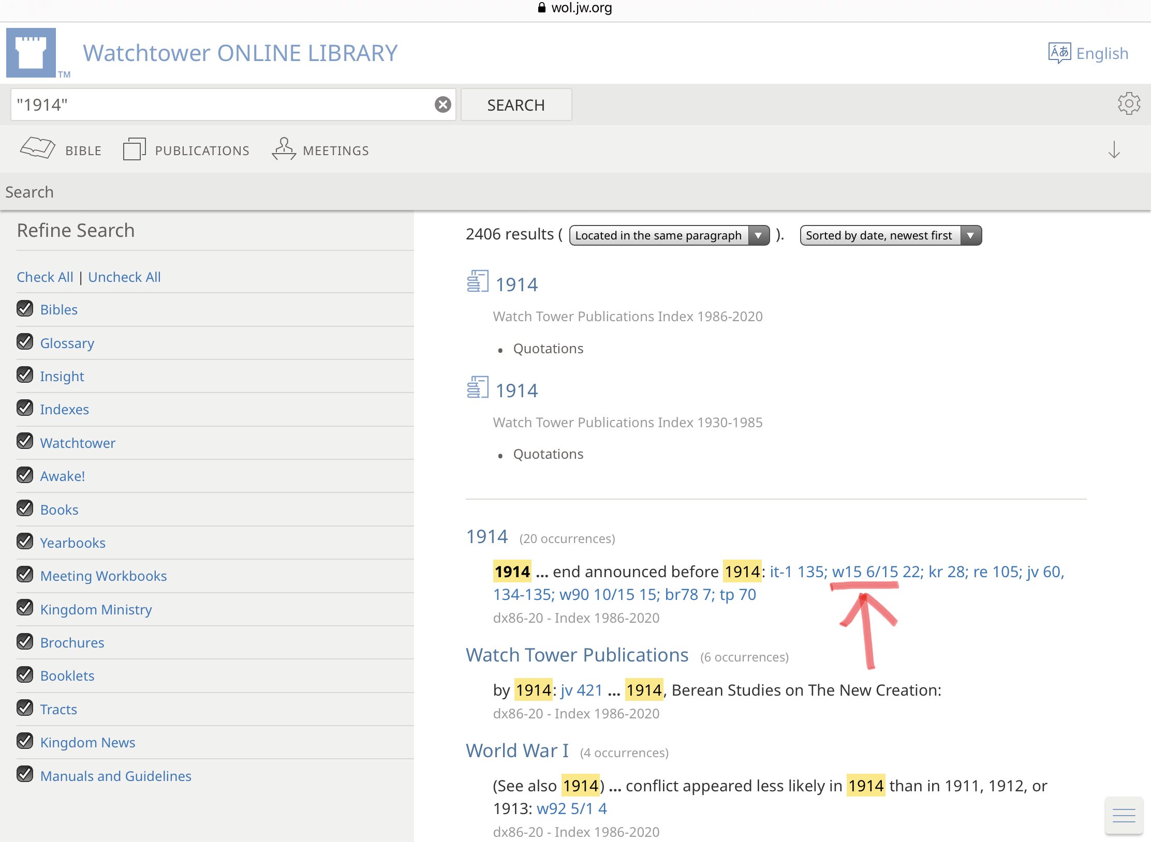Open the World War I heading link
This screenshot has height=842, width=1151.
tap(517, 750)
